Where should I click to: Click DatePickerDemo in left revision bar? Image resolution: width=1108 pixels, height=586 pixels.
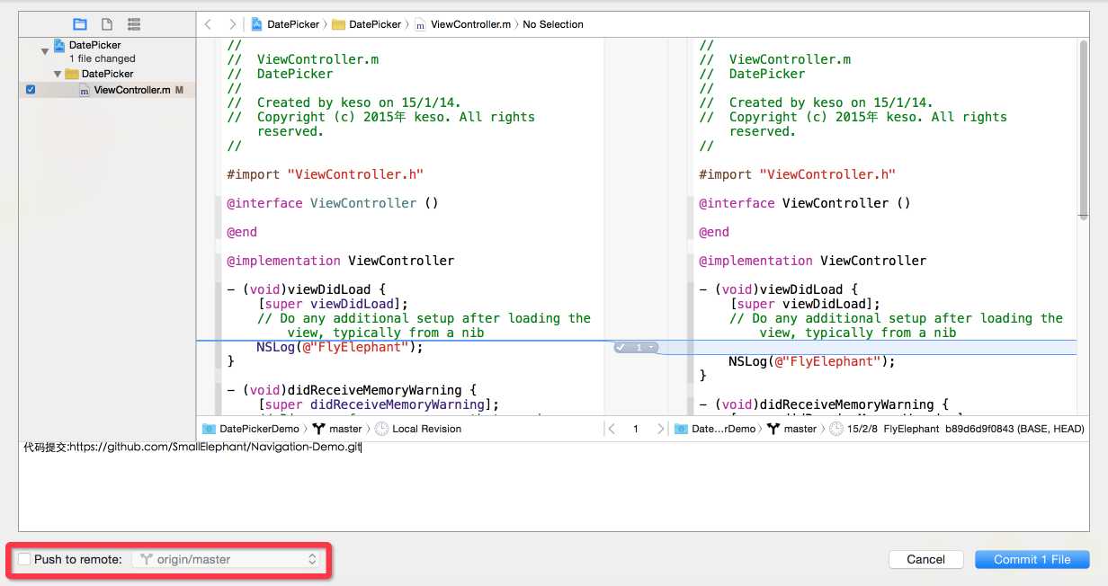tap(250, 429)
